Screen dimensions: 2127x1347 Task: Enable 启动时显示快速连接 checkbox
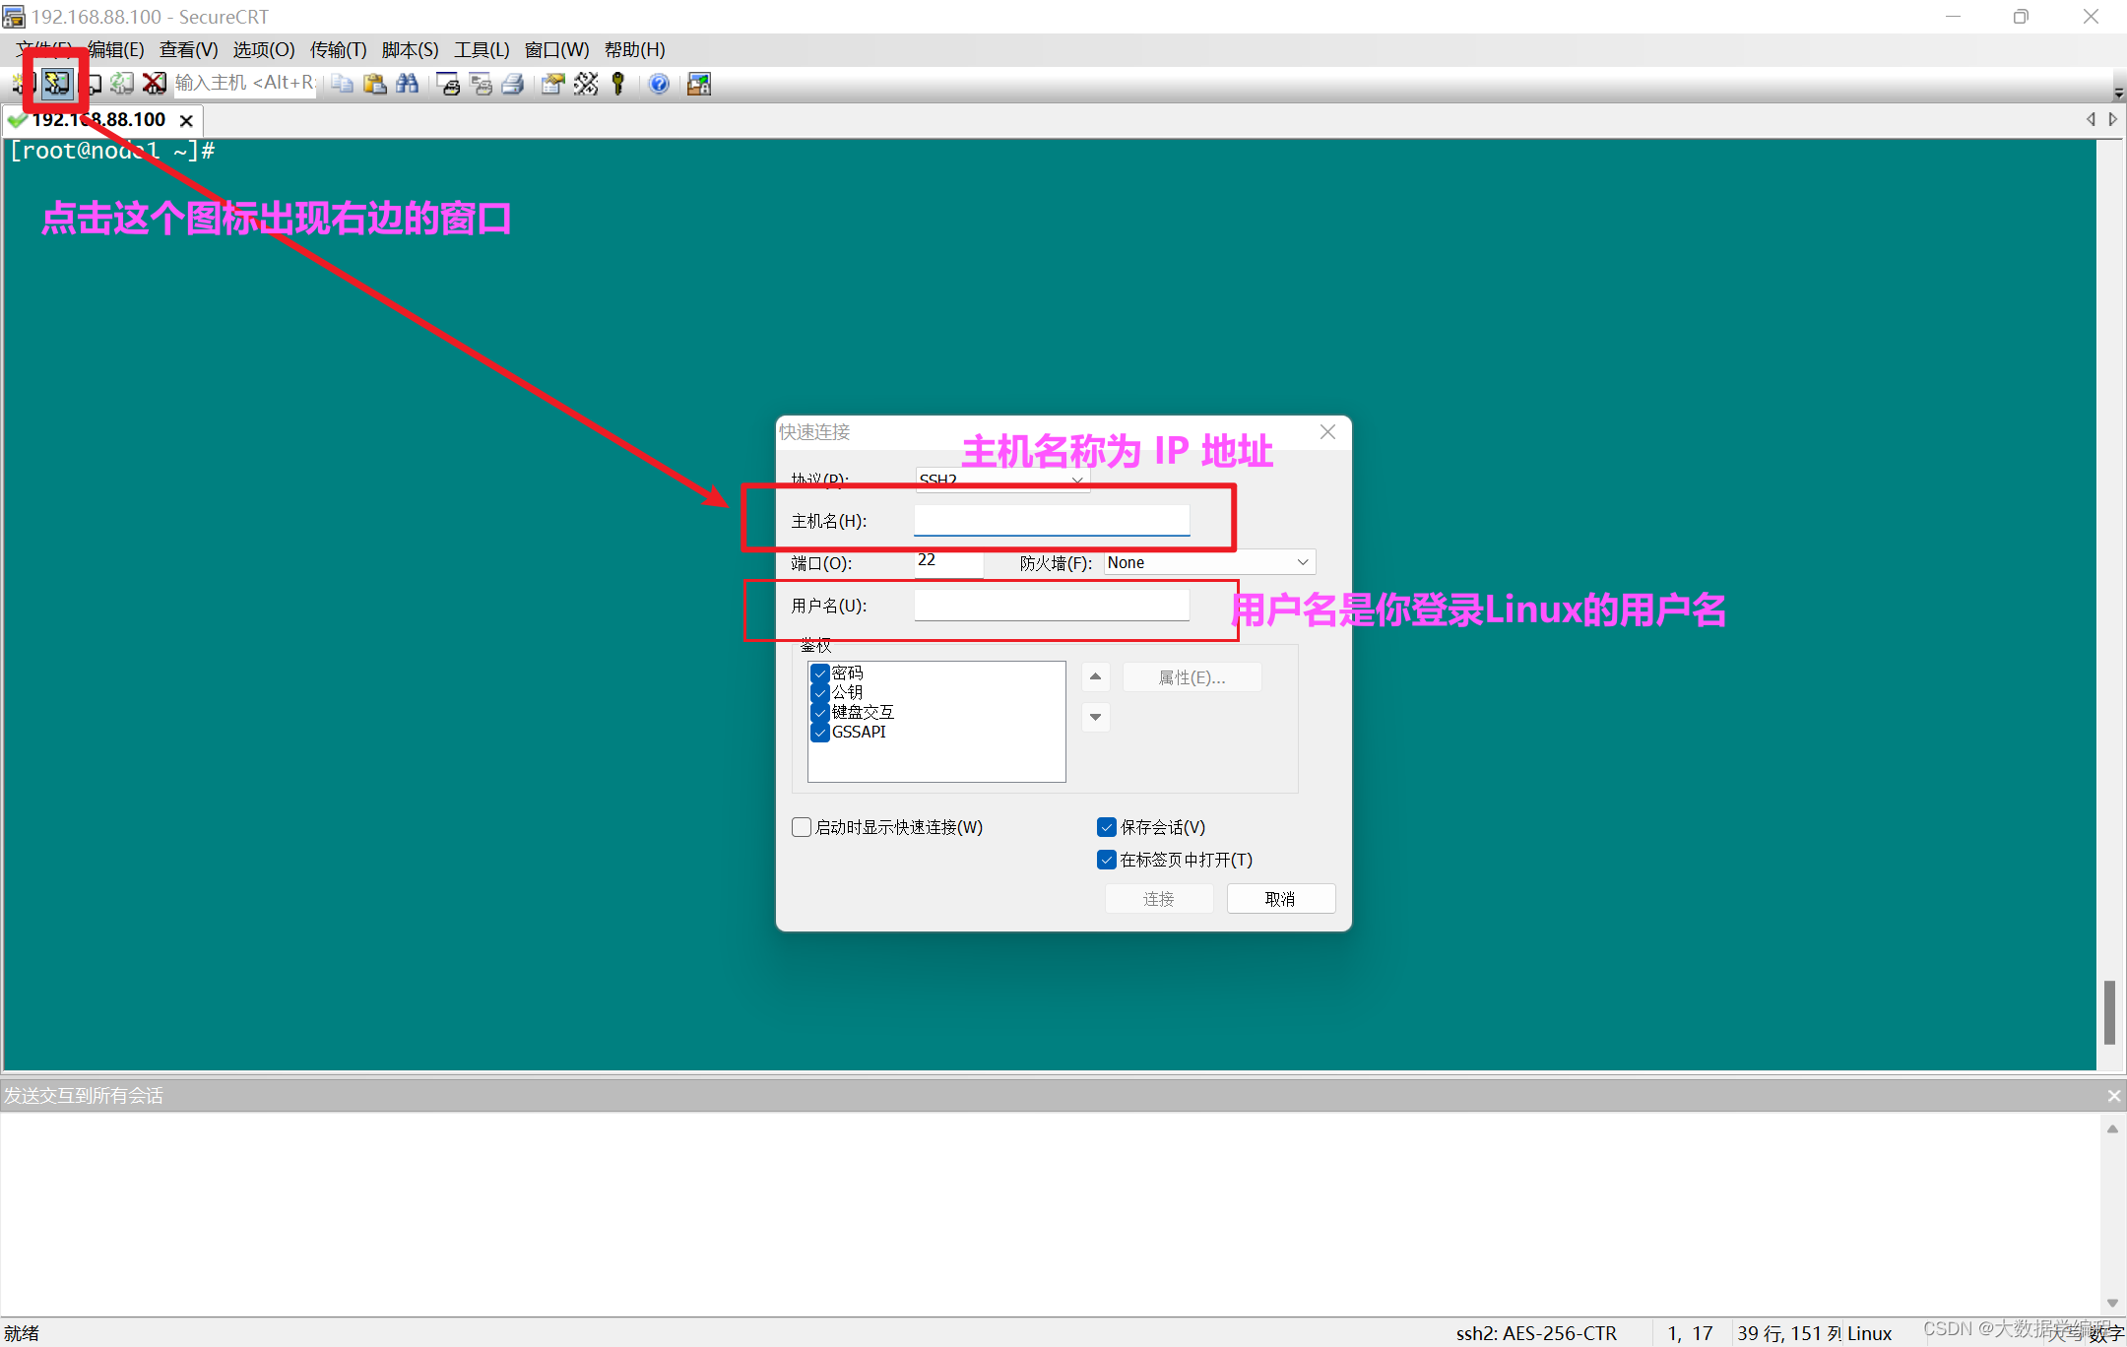point(802,827)
